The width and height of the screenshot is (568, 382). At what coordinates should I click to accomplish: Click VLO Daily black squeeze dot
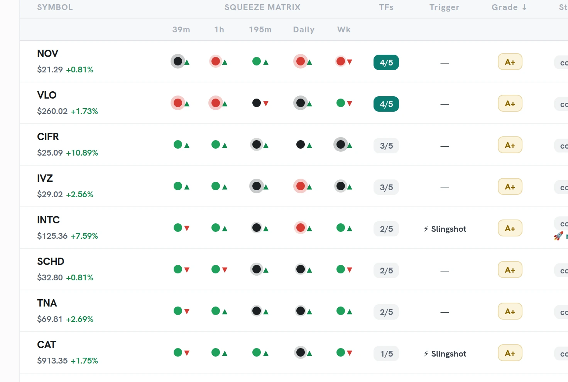[x=301, y=103]
